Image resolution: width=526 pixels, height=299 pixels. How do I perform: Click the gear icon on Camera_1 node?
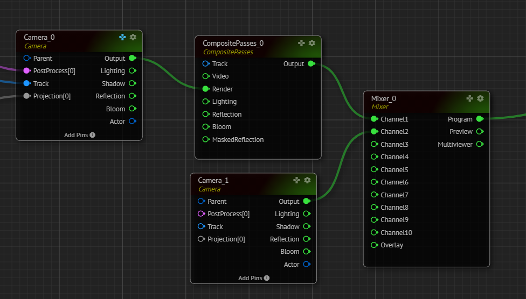tap(307, 180)
